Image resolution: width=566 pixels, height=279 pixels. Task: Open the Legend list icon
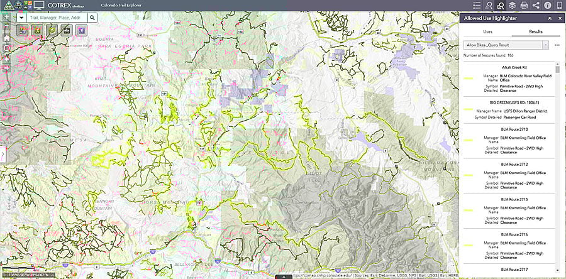coord(477,6)
